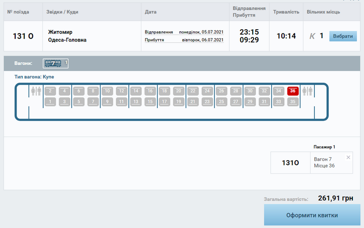Click the № поїзда column header
The width and height of the screenshot is (364, 228).
coord(18,12)
